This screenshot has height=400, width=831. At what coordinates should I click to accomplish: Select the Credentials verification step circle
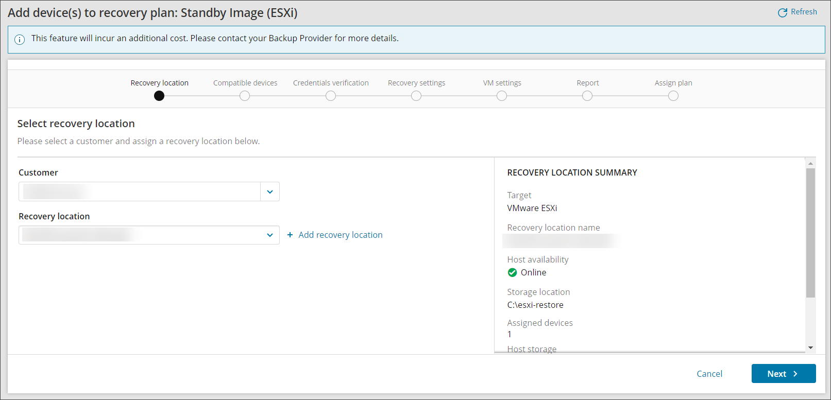[x=331, y=96]
